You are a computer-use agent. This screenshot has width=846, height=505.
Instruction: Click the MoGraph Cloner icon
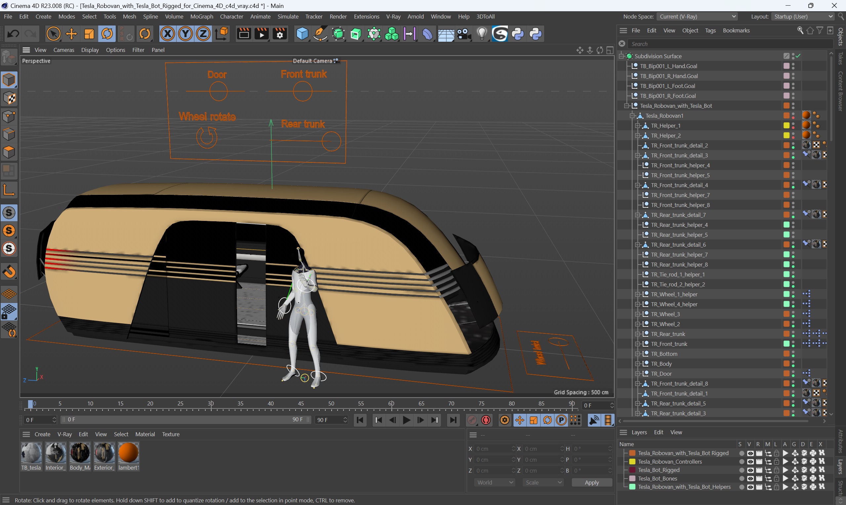click(392, 34)
